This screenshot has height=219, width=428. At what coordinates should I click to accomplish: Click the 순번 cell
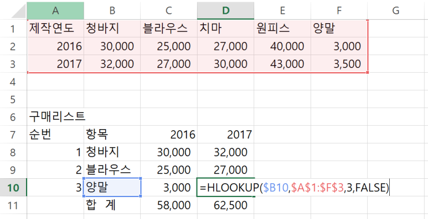55,135
